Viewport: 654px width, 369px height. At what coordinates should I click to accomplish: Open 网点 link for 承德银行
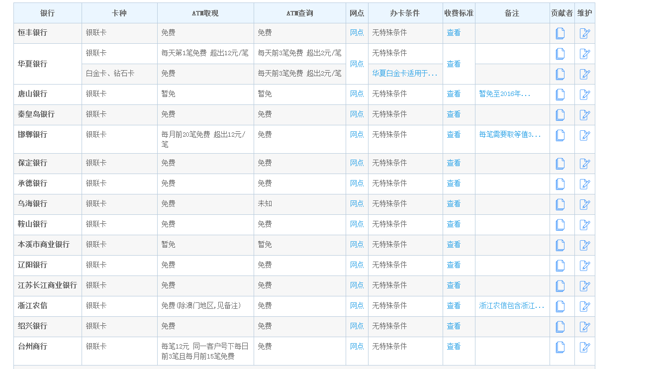[x=357, y=183]
